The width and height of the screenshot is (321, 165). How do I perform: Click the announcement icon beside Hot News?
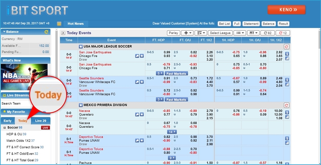tap(59, 24)
